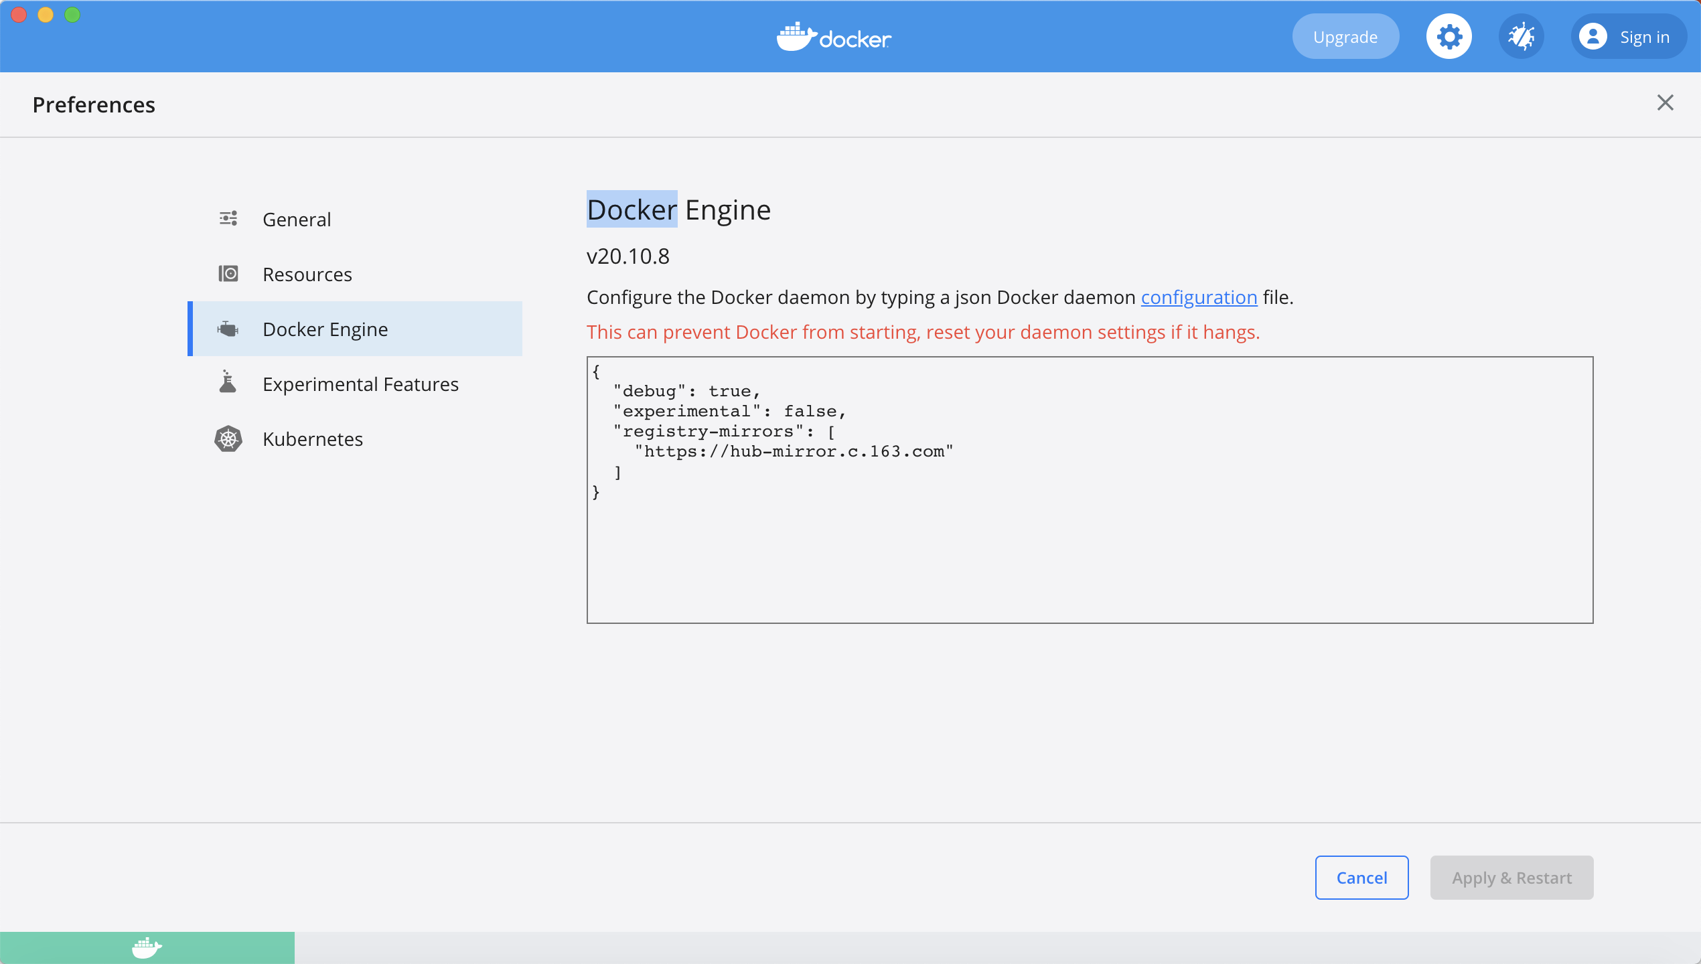The image size is (1701, 964).
Task: Open the troubleshoot bug icon
Action: [x=1521, y=37]
